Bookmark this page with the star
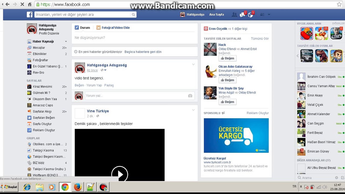This screenshot has width=345, height=194. click(x=339, y=4)
